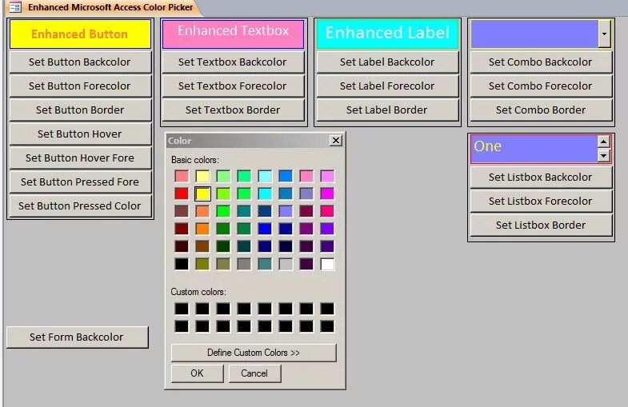Pick the selected yellow basic color swatch
This screenshot has width=628, height=407.
202,194
